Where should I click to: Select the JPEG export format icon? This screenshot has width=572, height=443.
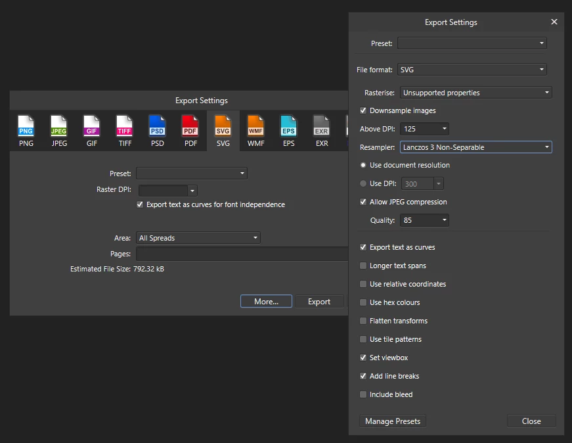[x=59, y=131]
